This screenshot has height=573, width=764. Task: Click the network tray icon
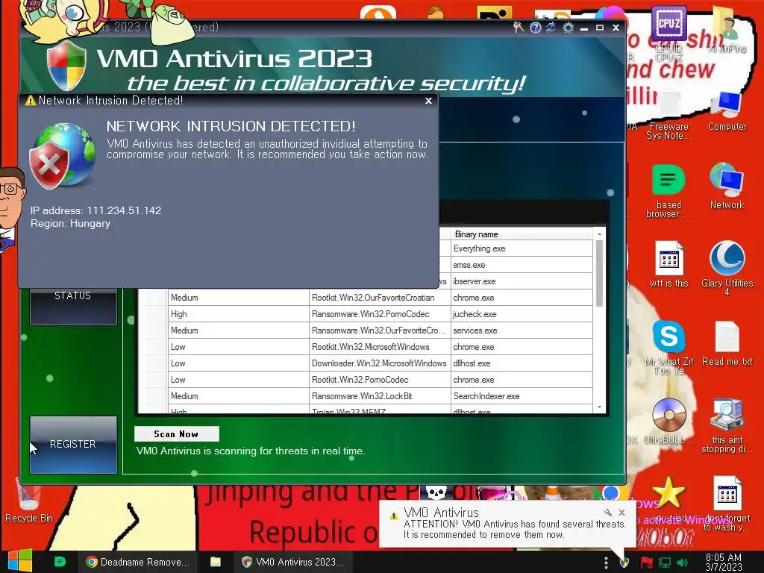point(665,563)
